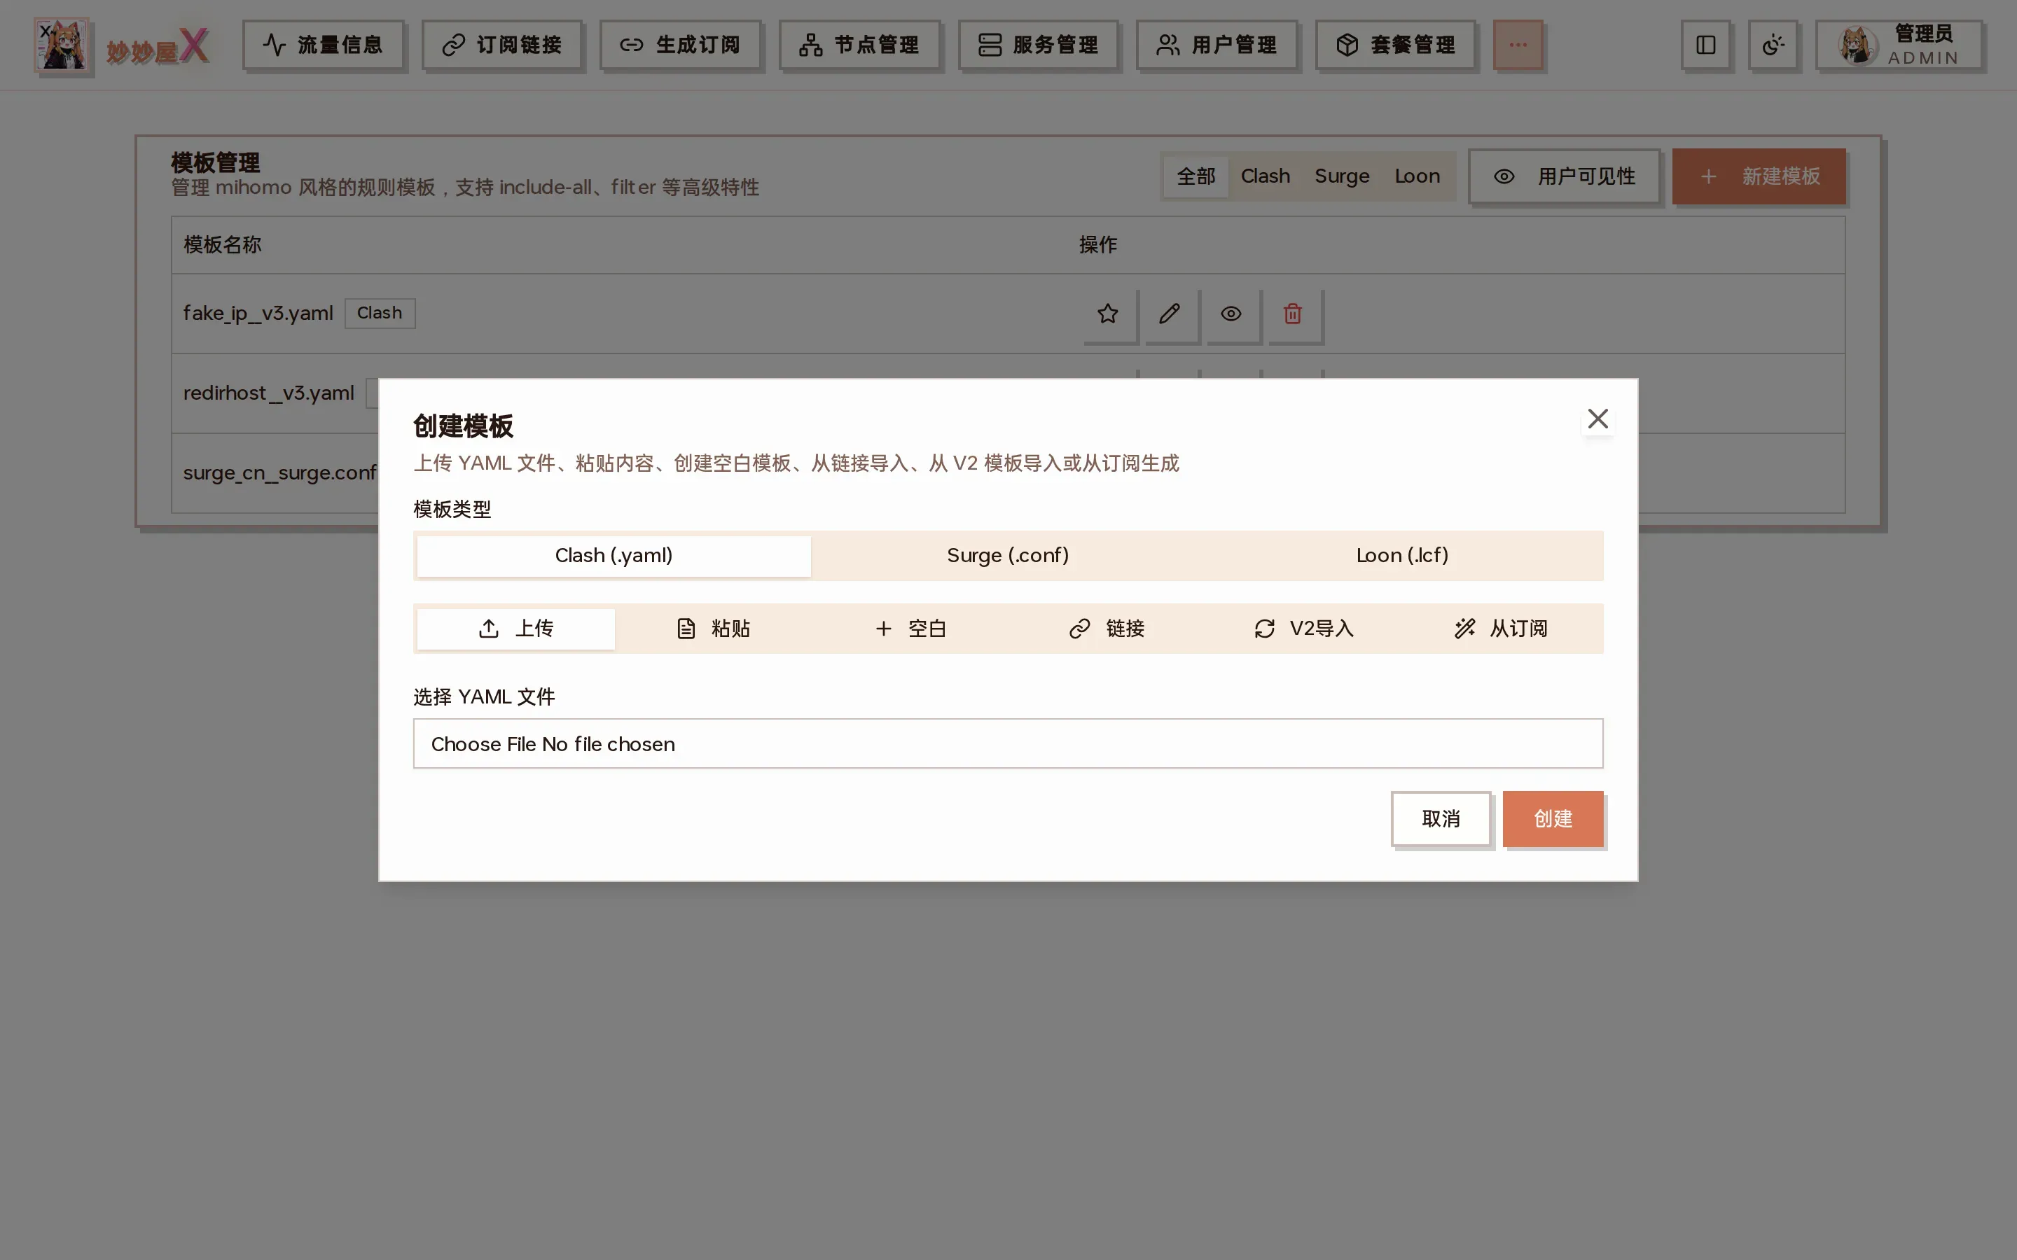Image resolution: width=2017 pixels, height=1260 pixels.
Task: Open the 订阅链接 nav item
Action: coord(501,45)
